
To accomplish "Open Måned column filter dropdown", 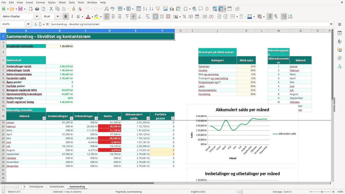I will [x=44, y=118].
